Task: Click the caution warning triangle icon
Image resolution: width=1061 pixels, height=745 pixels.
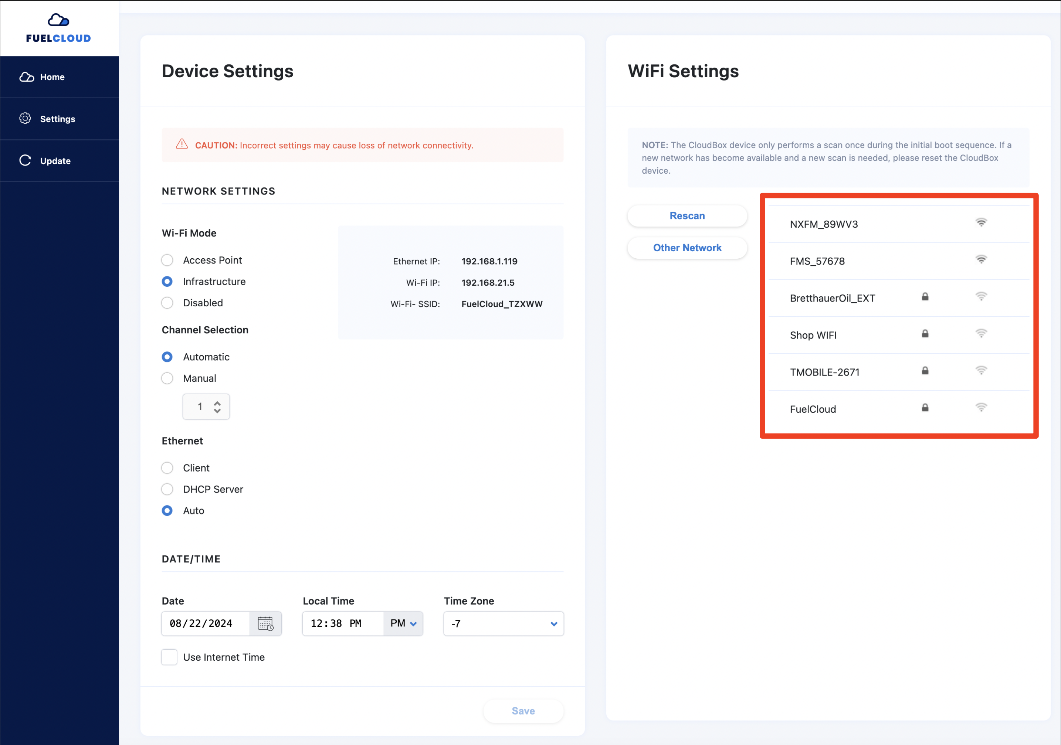Action: [x=182, y=144]
